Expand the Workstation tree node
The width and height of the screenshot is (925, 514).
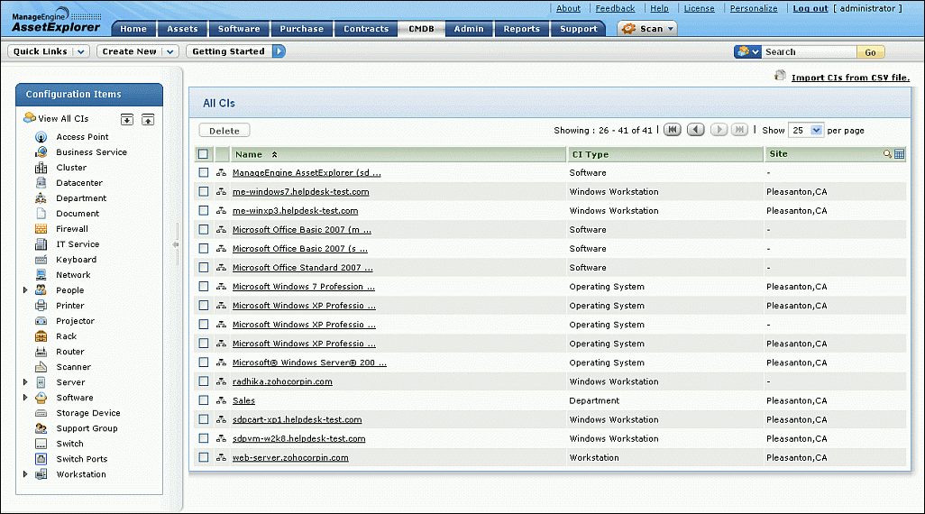(x=25, y=473)
